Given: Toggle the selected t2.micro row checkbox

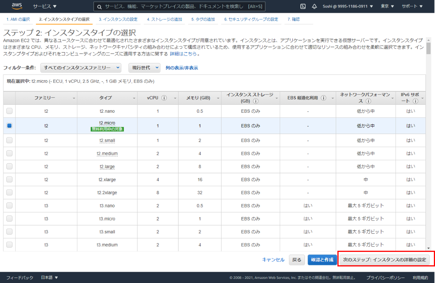Looking at the screenshot, I should pos(9,125).
